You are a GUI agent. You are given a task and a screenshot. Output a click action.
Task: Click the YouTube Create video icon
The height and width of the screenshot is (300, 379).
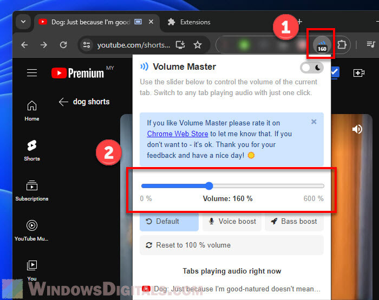(358, 72)
